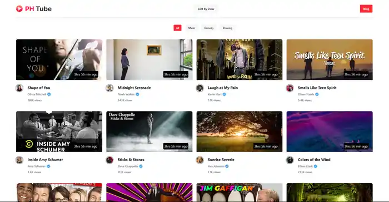Click the 233K views text
This screenshot has width=389, height=202.
[x=305, y=172]
